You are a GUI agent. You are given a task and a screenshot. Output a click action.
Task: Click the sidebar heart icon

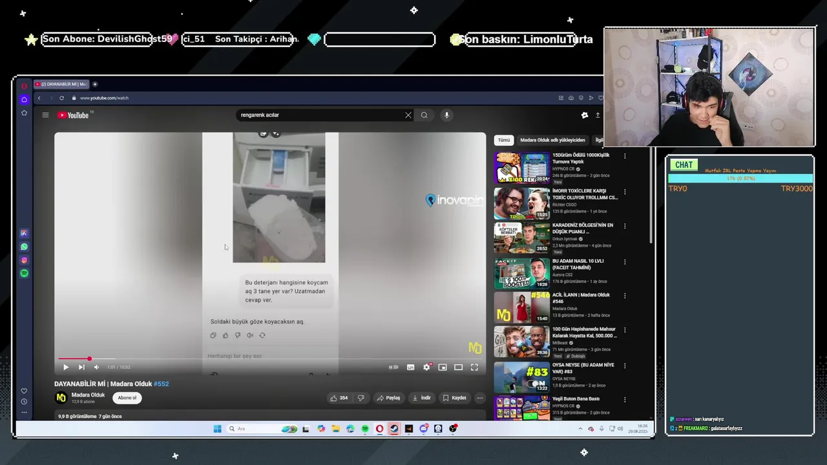[24, 391]
